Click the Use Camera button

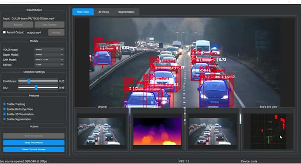click(50, 25)
